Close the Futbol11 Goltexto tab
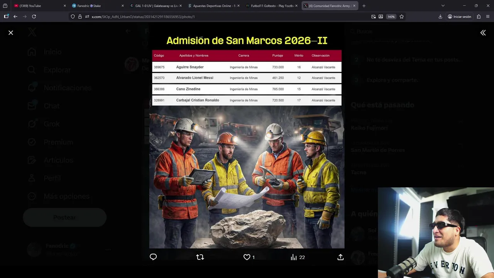 click(x=296, y=6)
